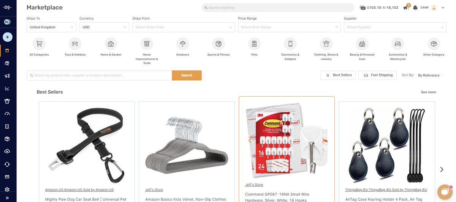The image size is (456, 202).
Task: Expand the Currency USD dropdown
Action: pos(104,27)
